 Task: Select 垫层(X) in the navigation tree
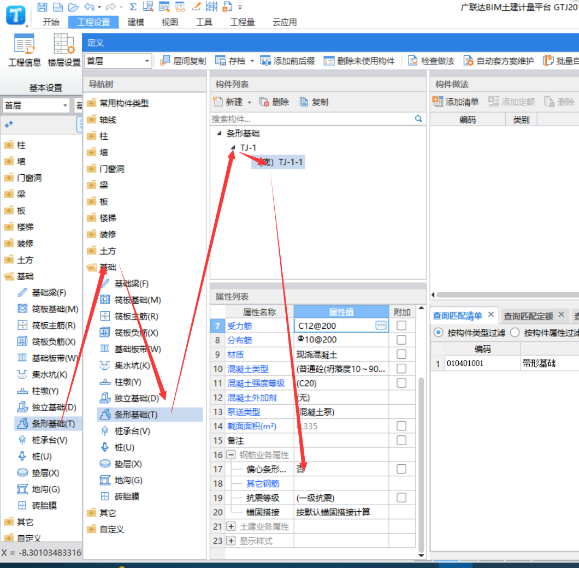121,464
